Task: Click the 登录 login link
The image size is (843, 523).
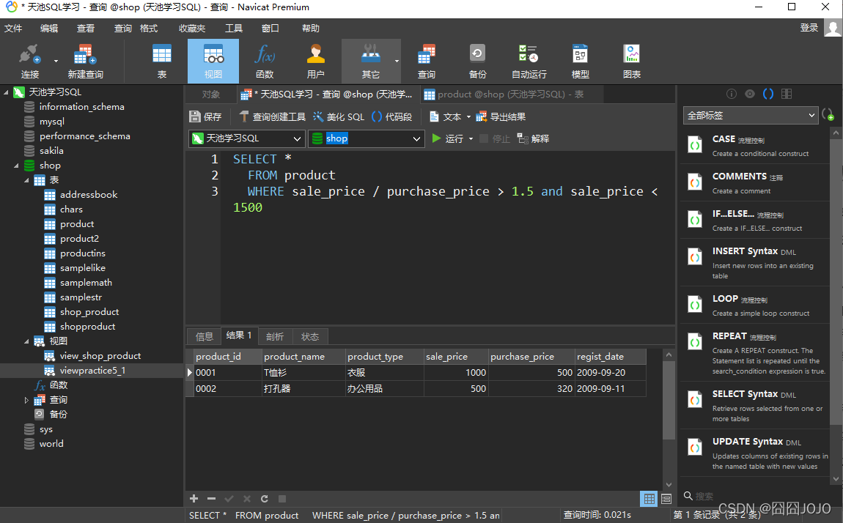Action: (809, 27)
